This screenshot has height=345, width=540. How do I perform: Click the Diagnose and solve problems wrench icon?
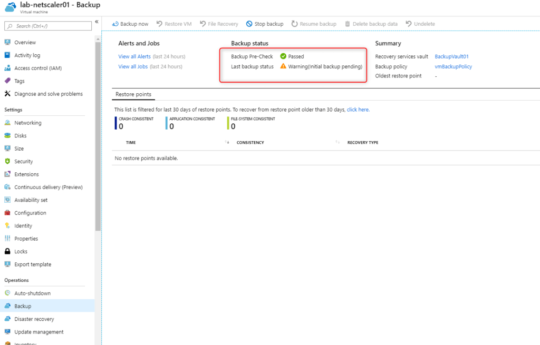tap(7, 94)
